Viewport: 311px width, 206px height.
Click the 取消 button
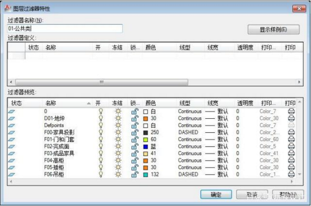(252, 195)
